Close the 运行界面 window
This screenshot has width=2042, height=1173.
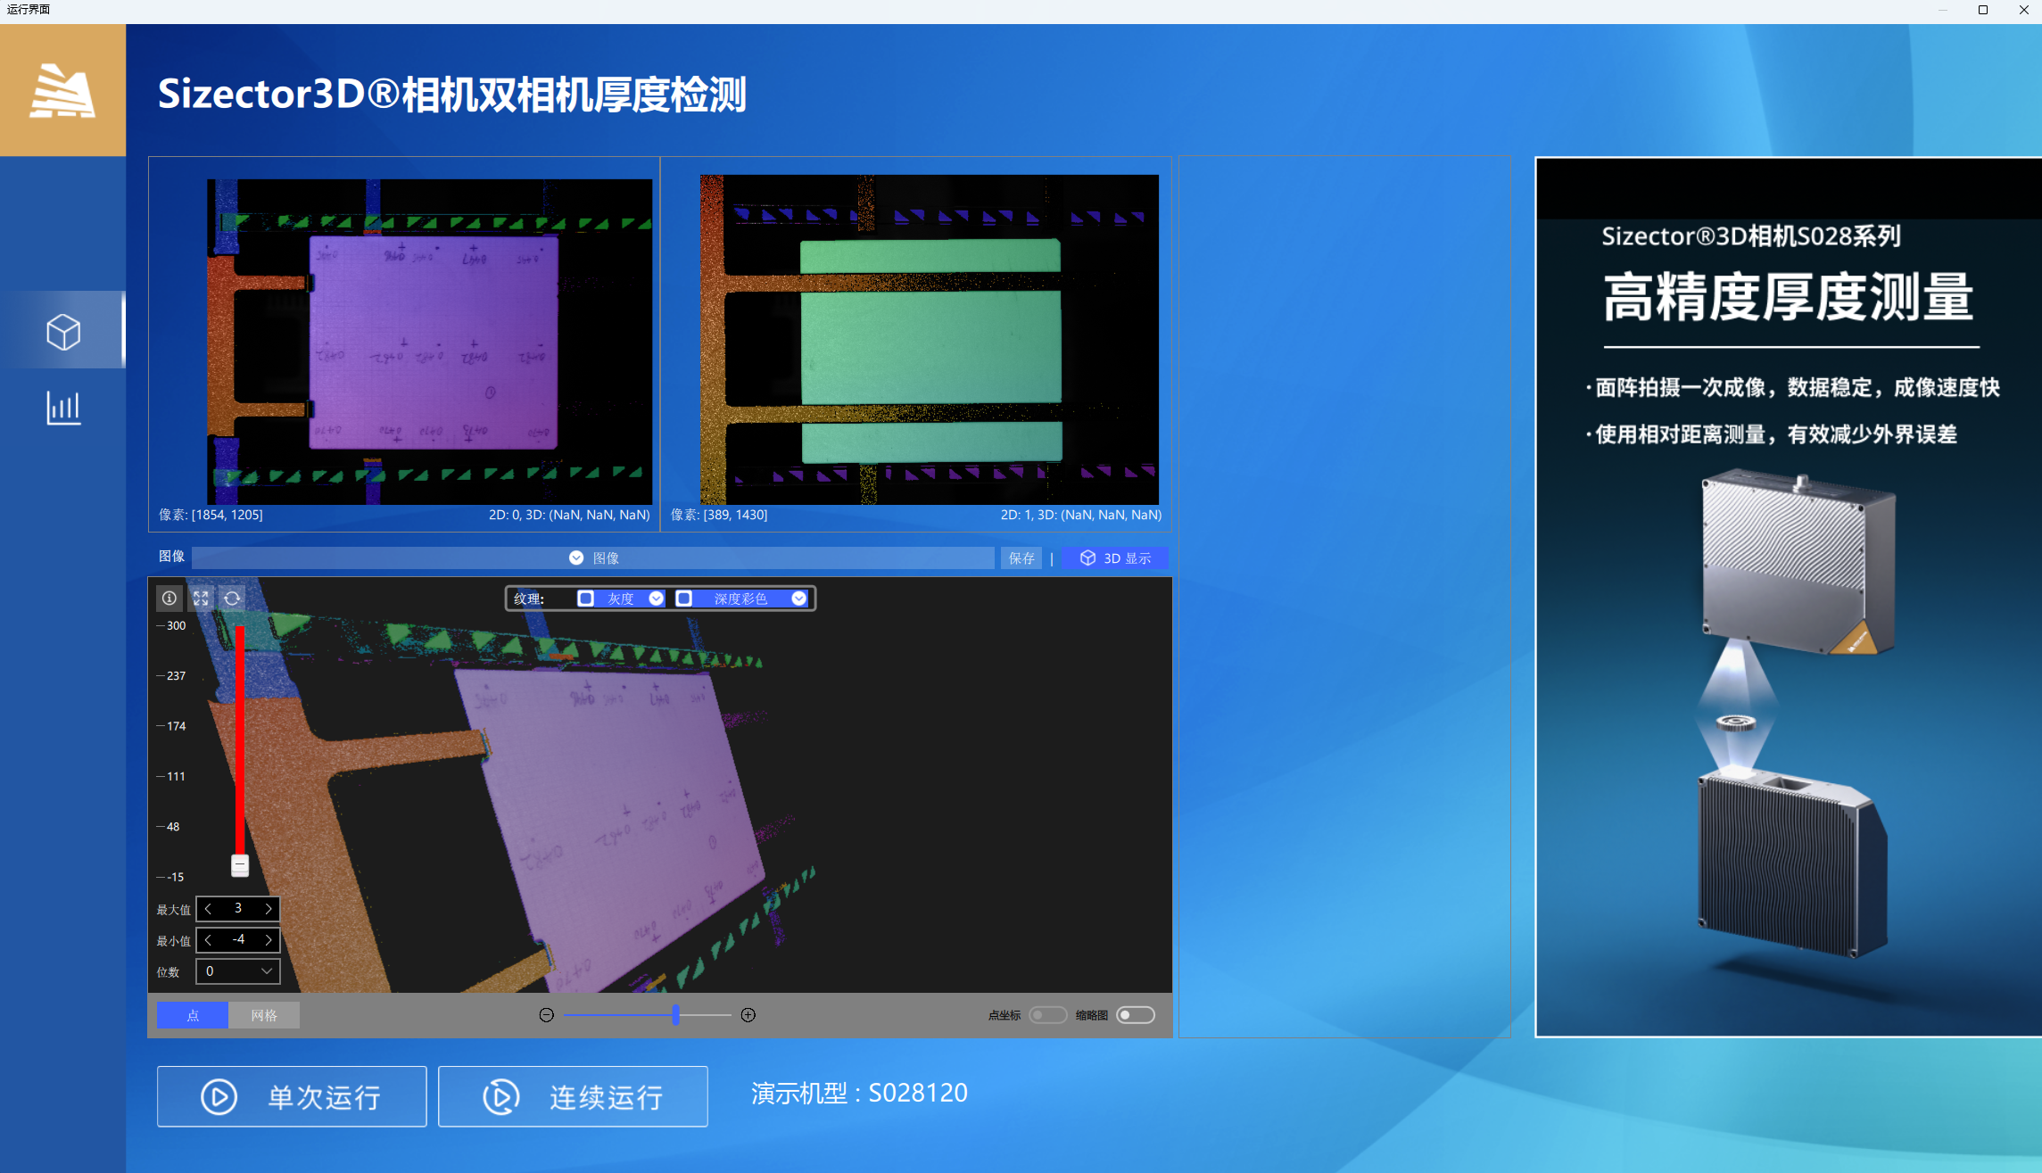(2023, 10)
